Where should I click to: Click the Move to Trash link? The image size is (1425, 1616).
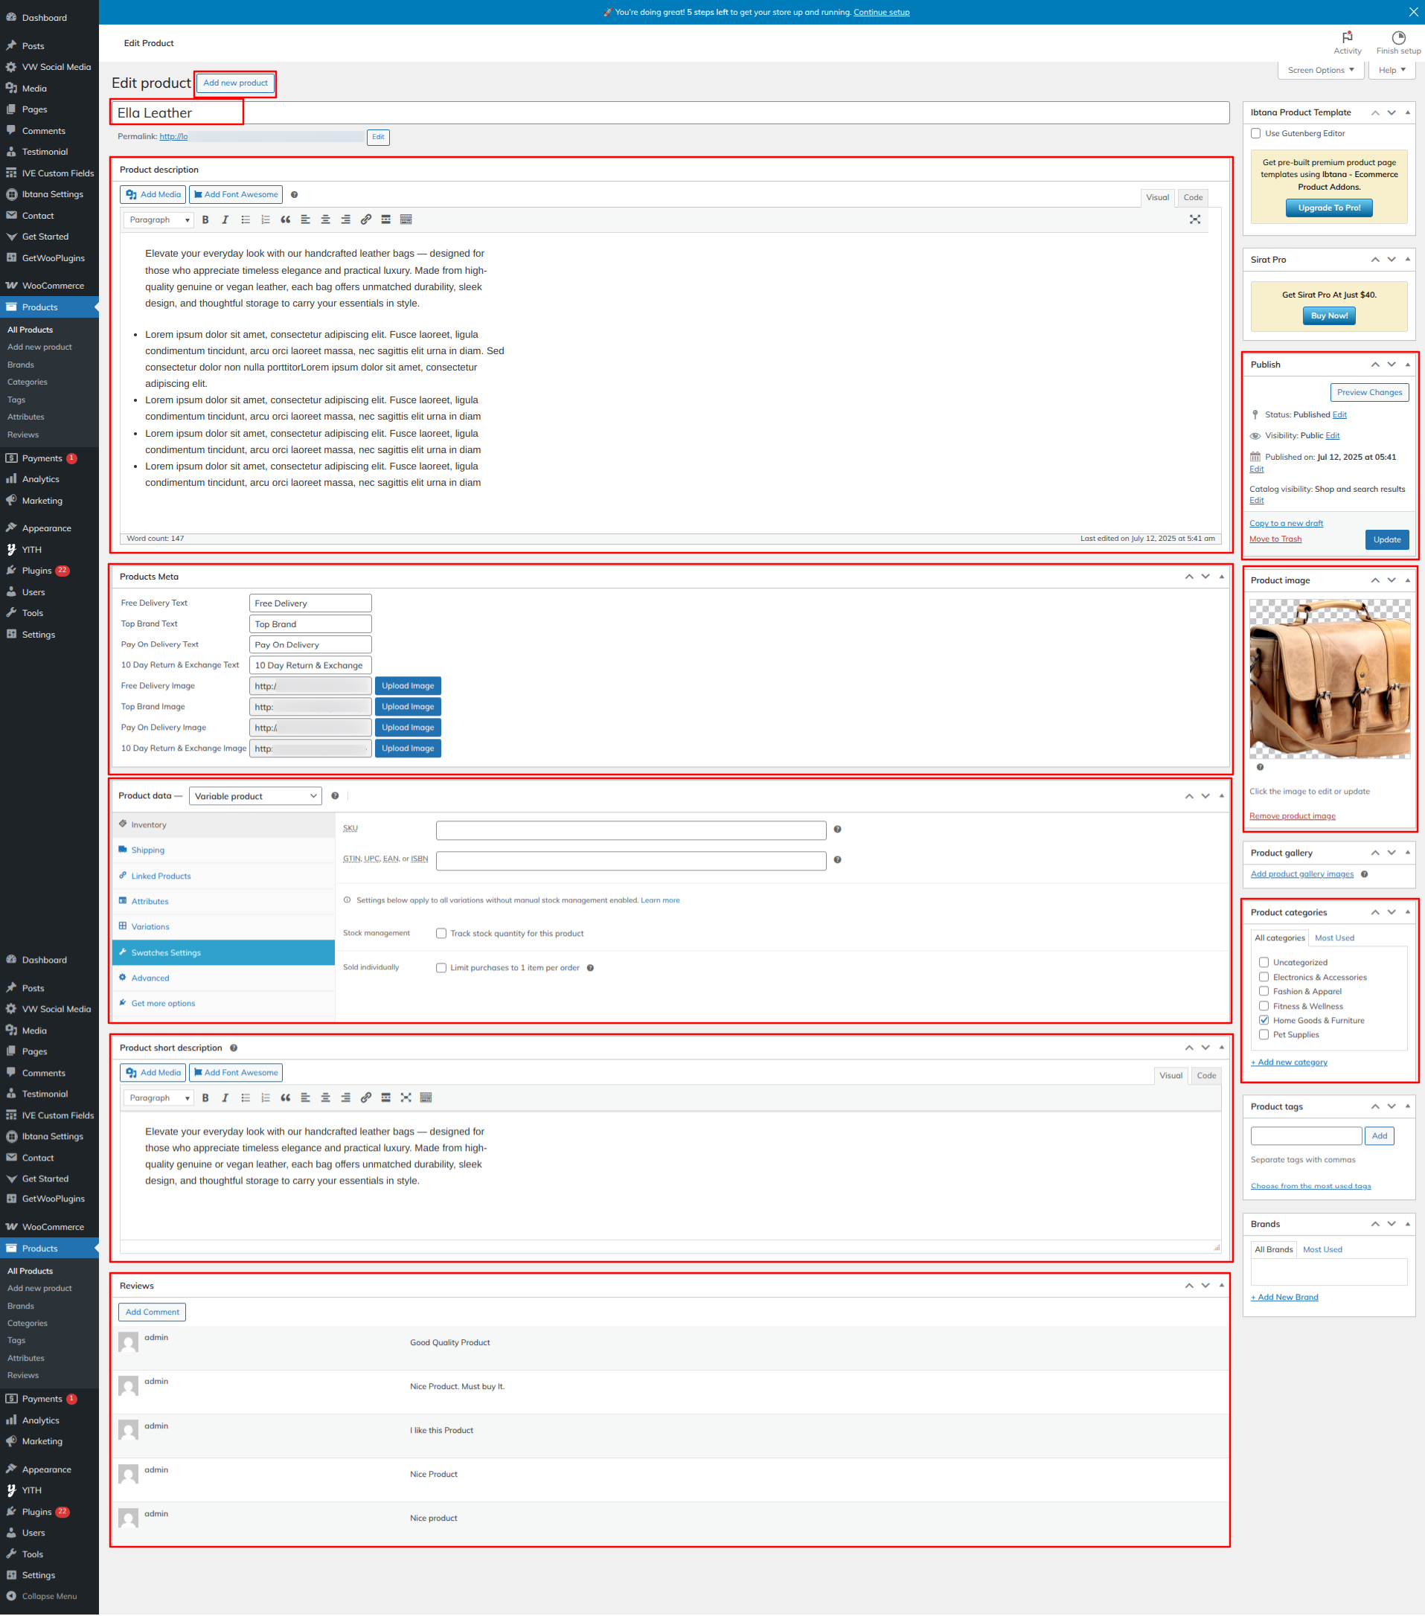(1275, 539)
